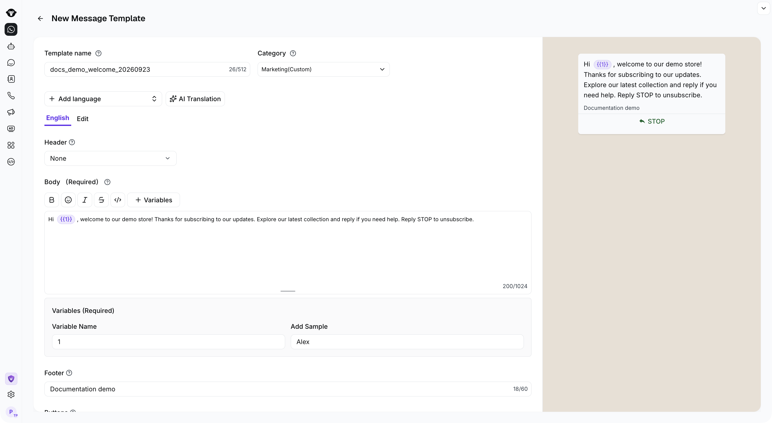This screenshot has width=772, height=423.
Task: Show help for Footer
Action: [69, 373]
